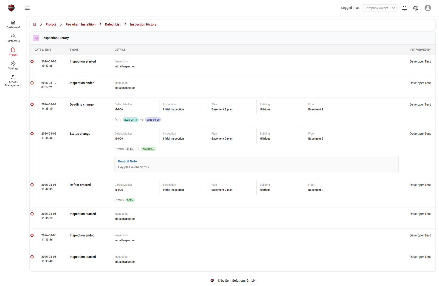Open Access Management in sidebar
The image size is (439, 286).
point(13,81)
